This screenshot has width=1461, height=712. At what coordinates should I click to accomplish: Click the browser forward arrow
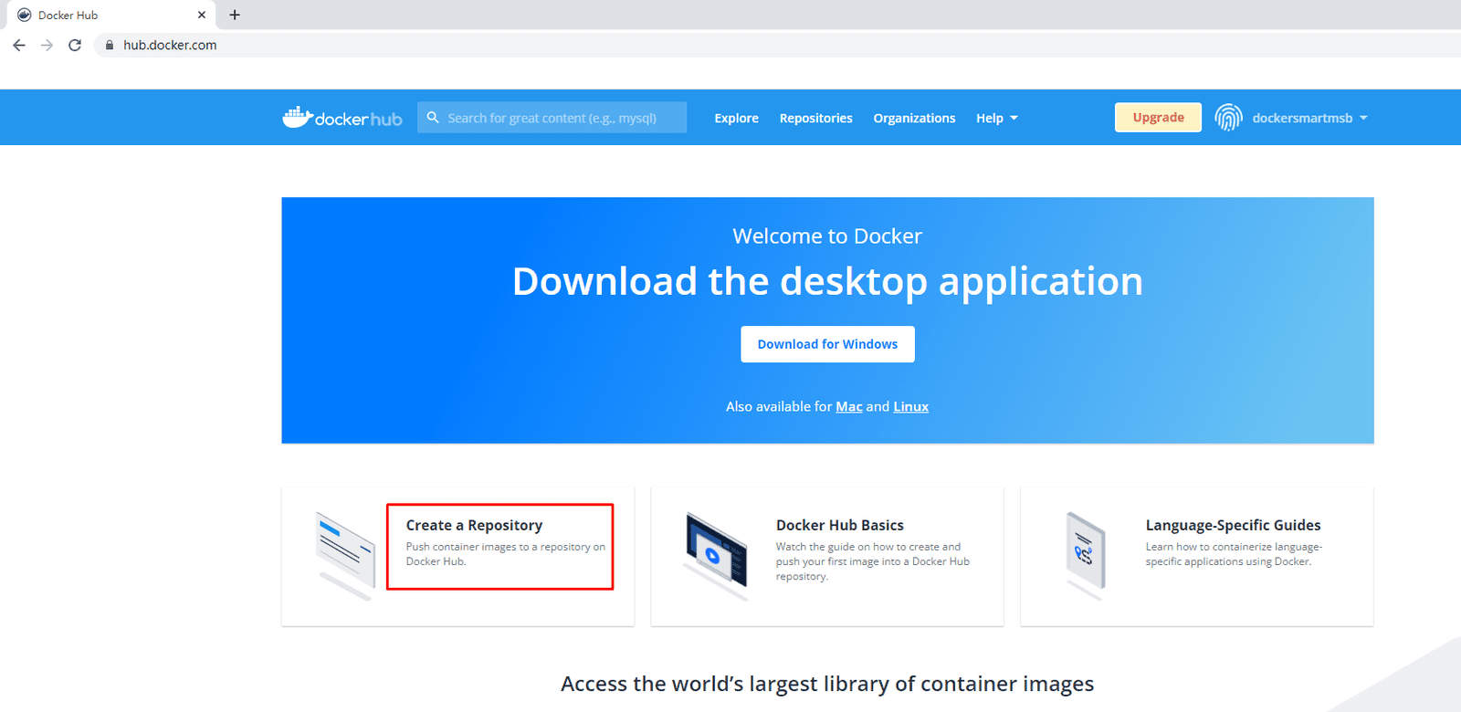point(47,45)
